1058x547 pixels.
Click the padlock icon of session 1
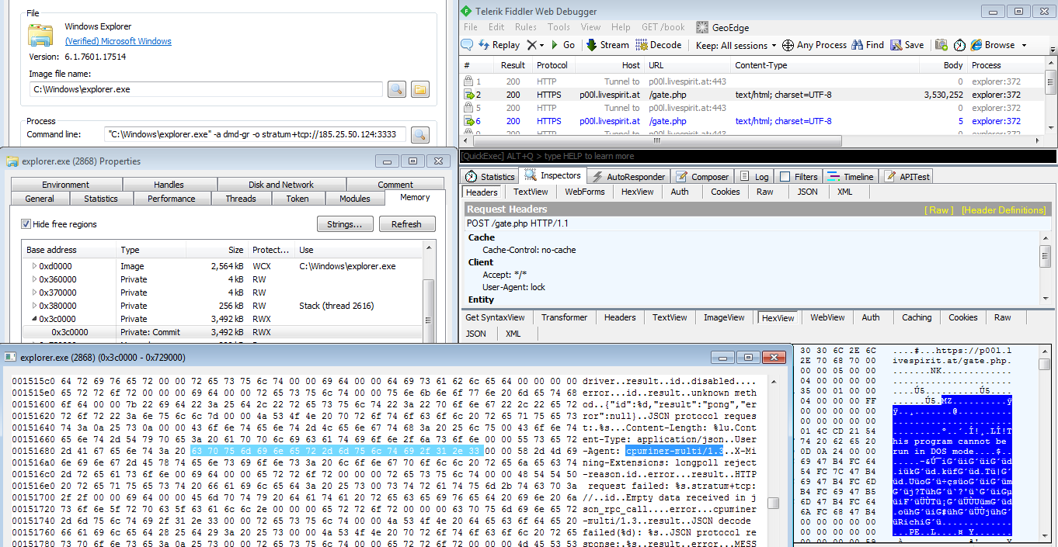468,81
